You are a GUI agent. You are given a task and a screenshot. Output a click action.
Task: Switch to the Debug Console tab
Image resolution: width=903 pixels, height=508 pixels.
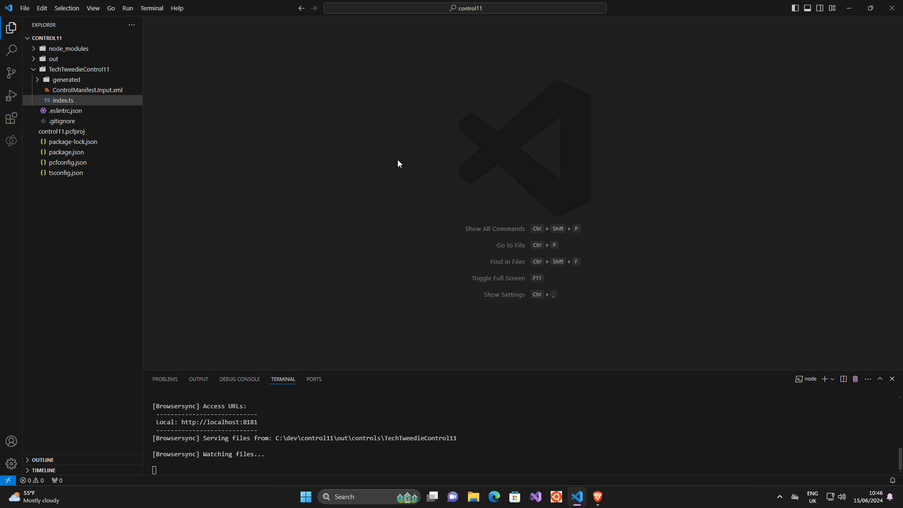[239, 379]
